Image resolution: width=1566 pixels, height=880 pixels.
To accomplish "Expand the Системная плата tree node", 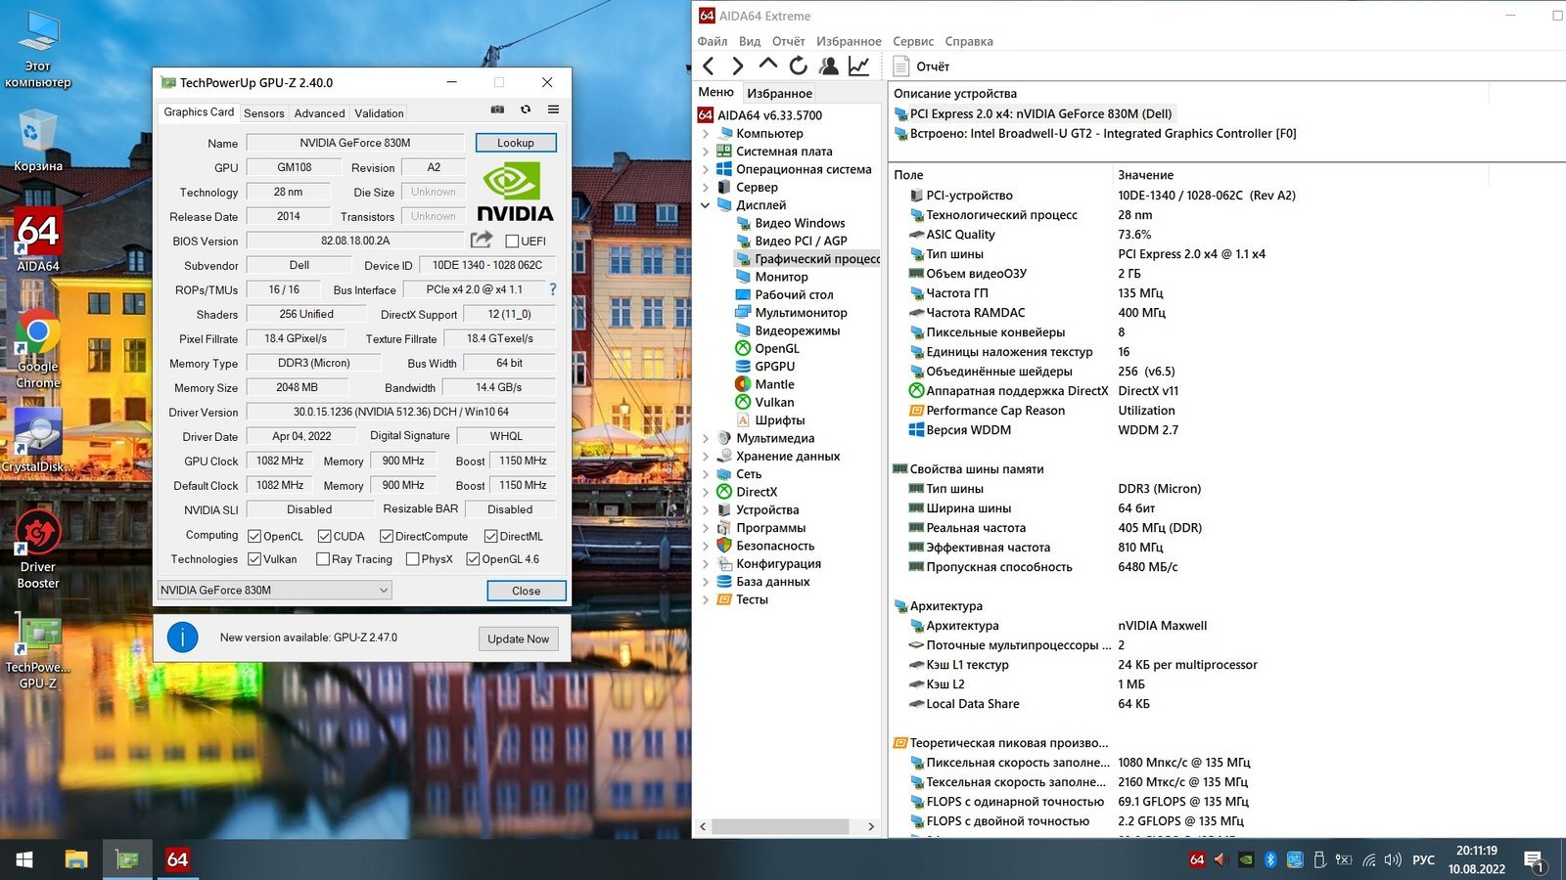I will pos(706,152).
